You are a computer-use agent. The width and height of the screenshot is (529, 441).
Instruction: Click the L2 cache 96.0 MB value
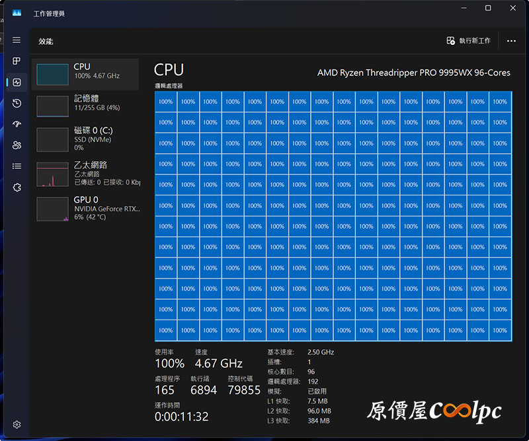319,411
